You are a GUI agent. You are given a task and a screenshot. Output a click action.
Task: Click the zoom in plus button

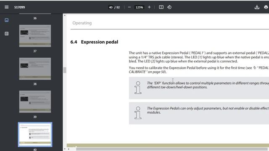pyautogui.click(x=149, y=7)
